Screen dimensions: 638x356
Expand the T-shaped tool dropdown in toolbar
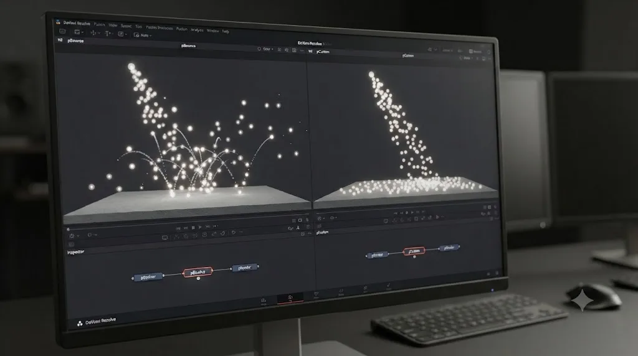[x=109, y=34]
